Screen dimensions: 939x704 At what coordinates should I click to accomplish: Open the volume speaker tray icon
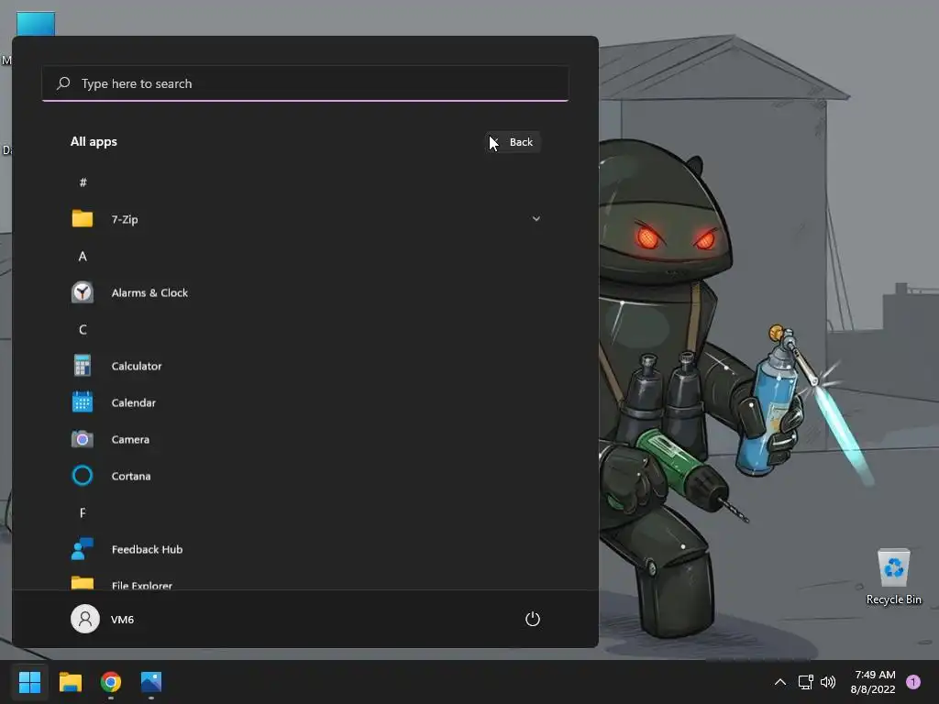(828, 682)
